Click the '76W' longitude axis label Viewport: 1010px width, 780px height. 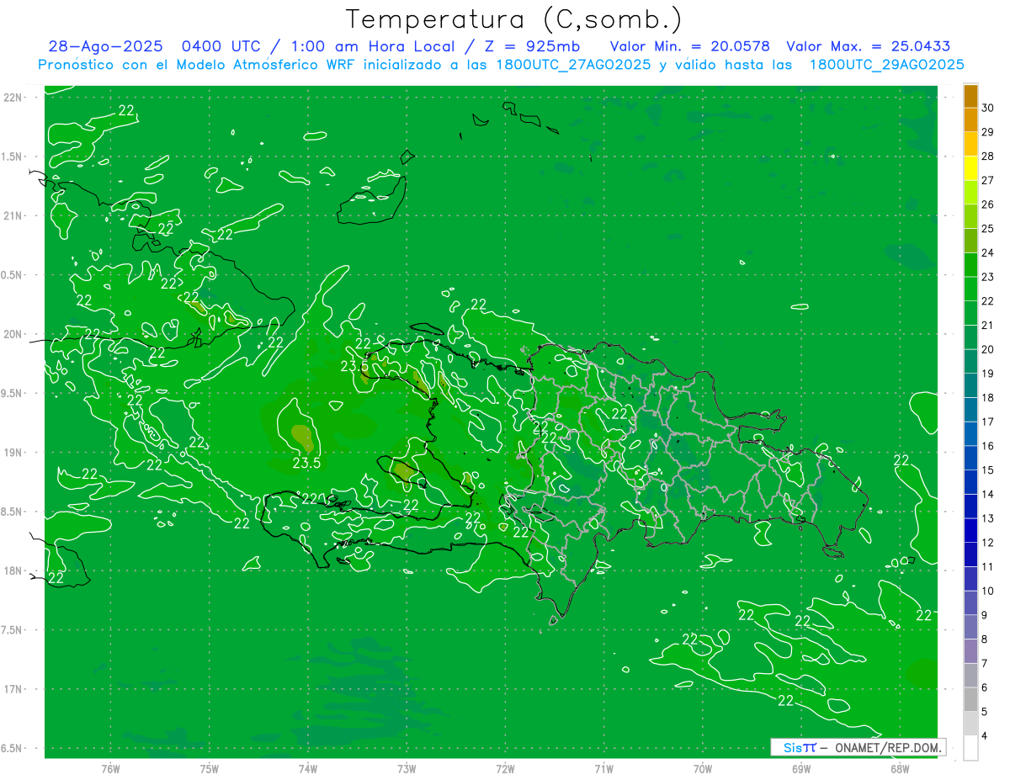(x=110, y=769)
